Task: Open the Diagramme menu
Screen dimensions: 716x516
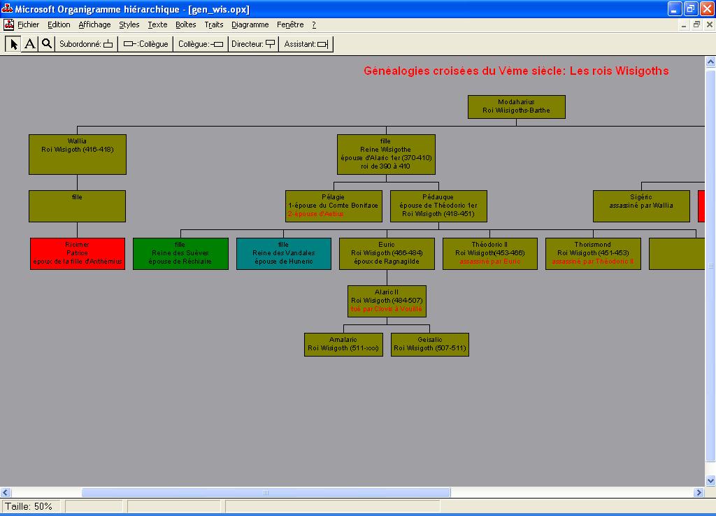Action: pos(250,24)
